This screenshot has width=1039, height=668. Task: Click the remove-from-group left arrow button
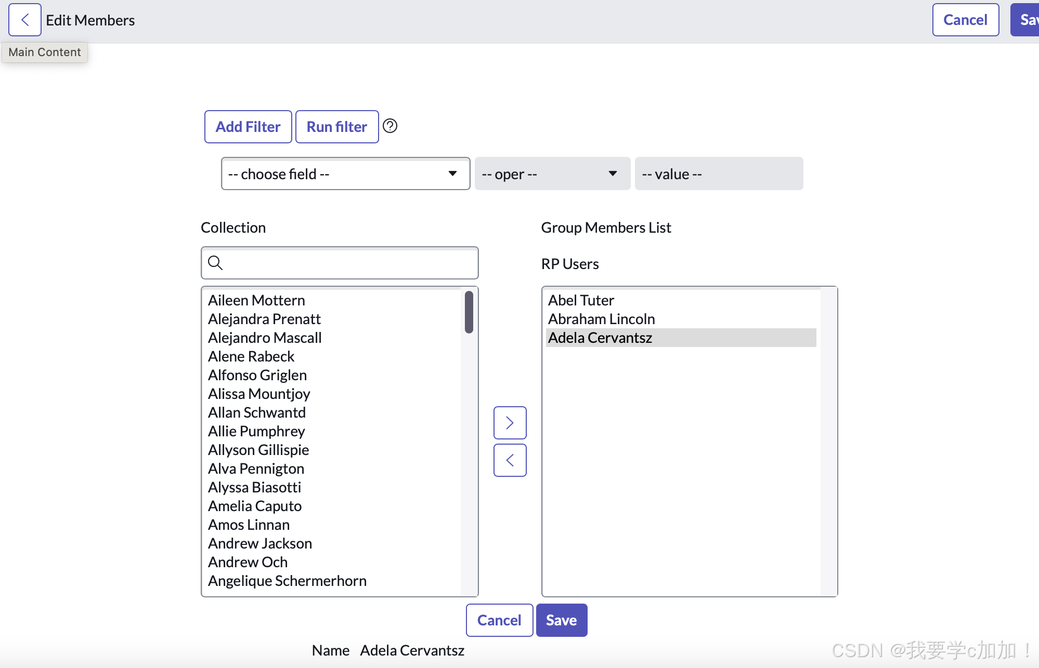pyautogui.click(x=510, y=460)
